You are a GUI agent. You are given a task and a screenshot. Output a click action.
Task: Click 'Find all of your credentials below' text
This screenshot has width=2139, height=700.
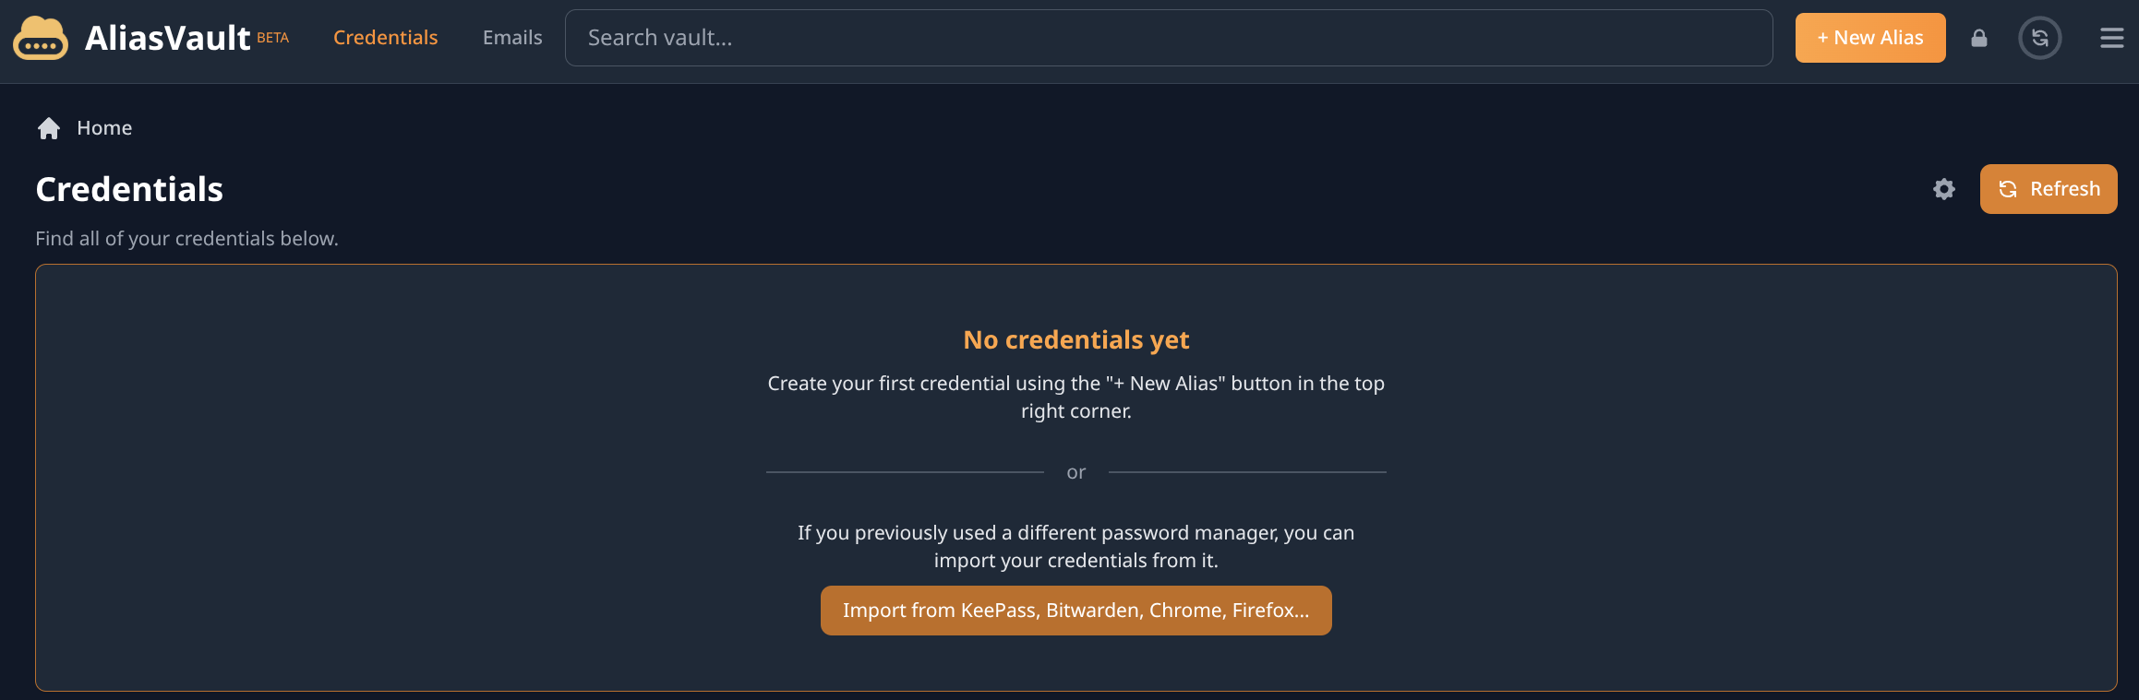(186, 239)
